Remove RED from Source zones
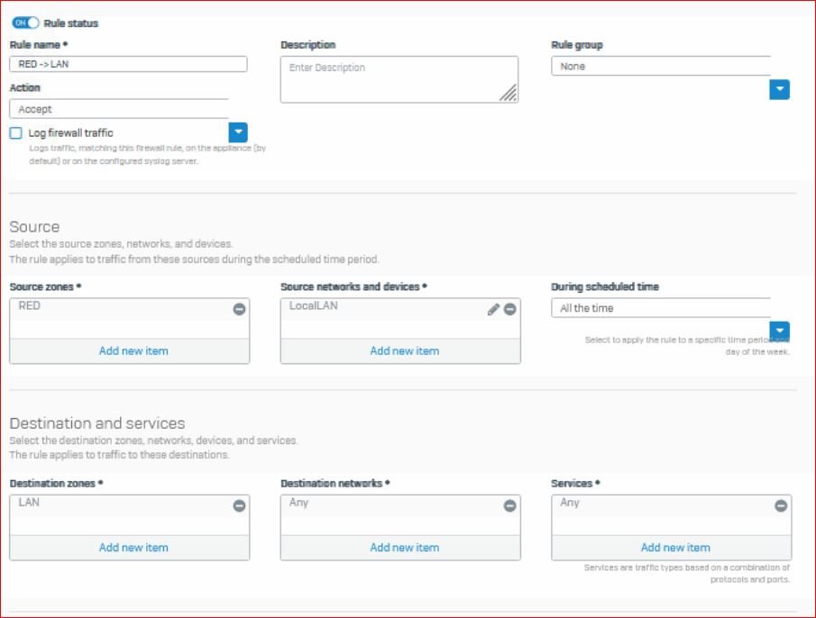 239,309
